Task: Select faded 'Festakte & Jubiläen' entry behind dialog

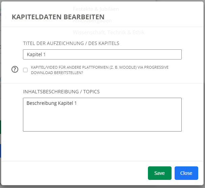Action: (96, 9)
